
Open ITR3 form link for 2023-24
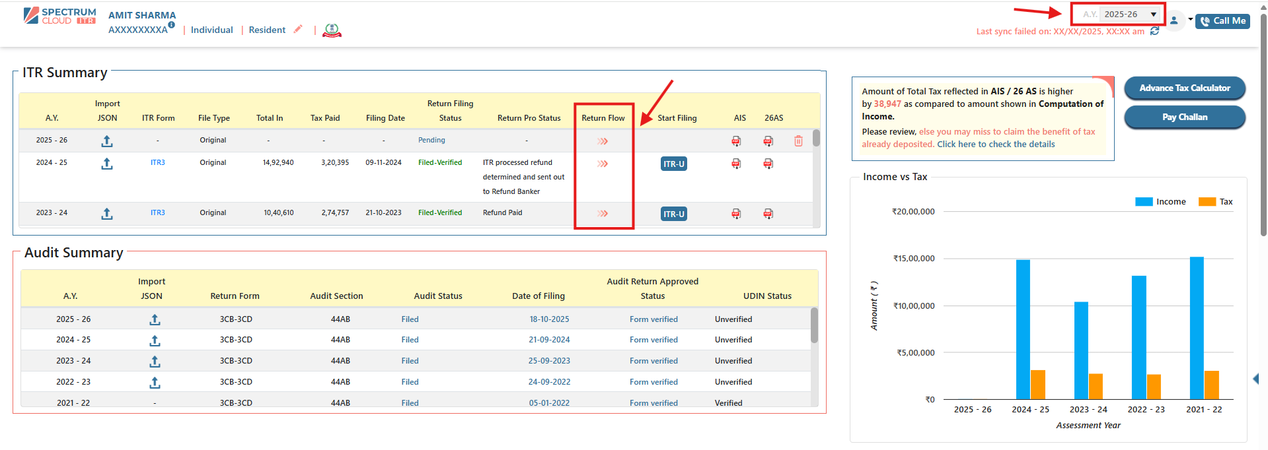[157, 213]
